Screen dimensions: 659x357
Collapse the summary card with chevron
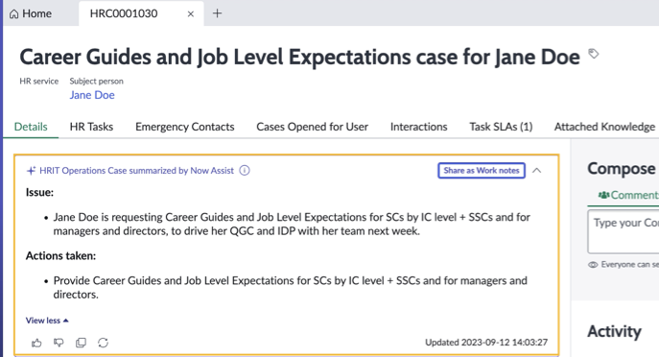pos(537,170)
